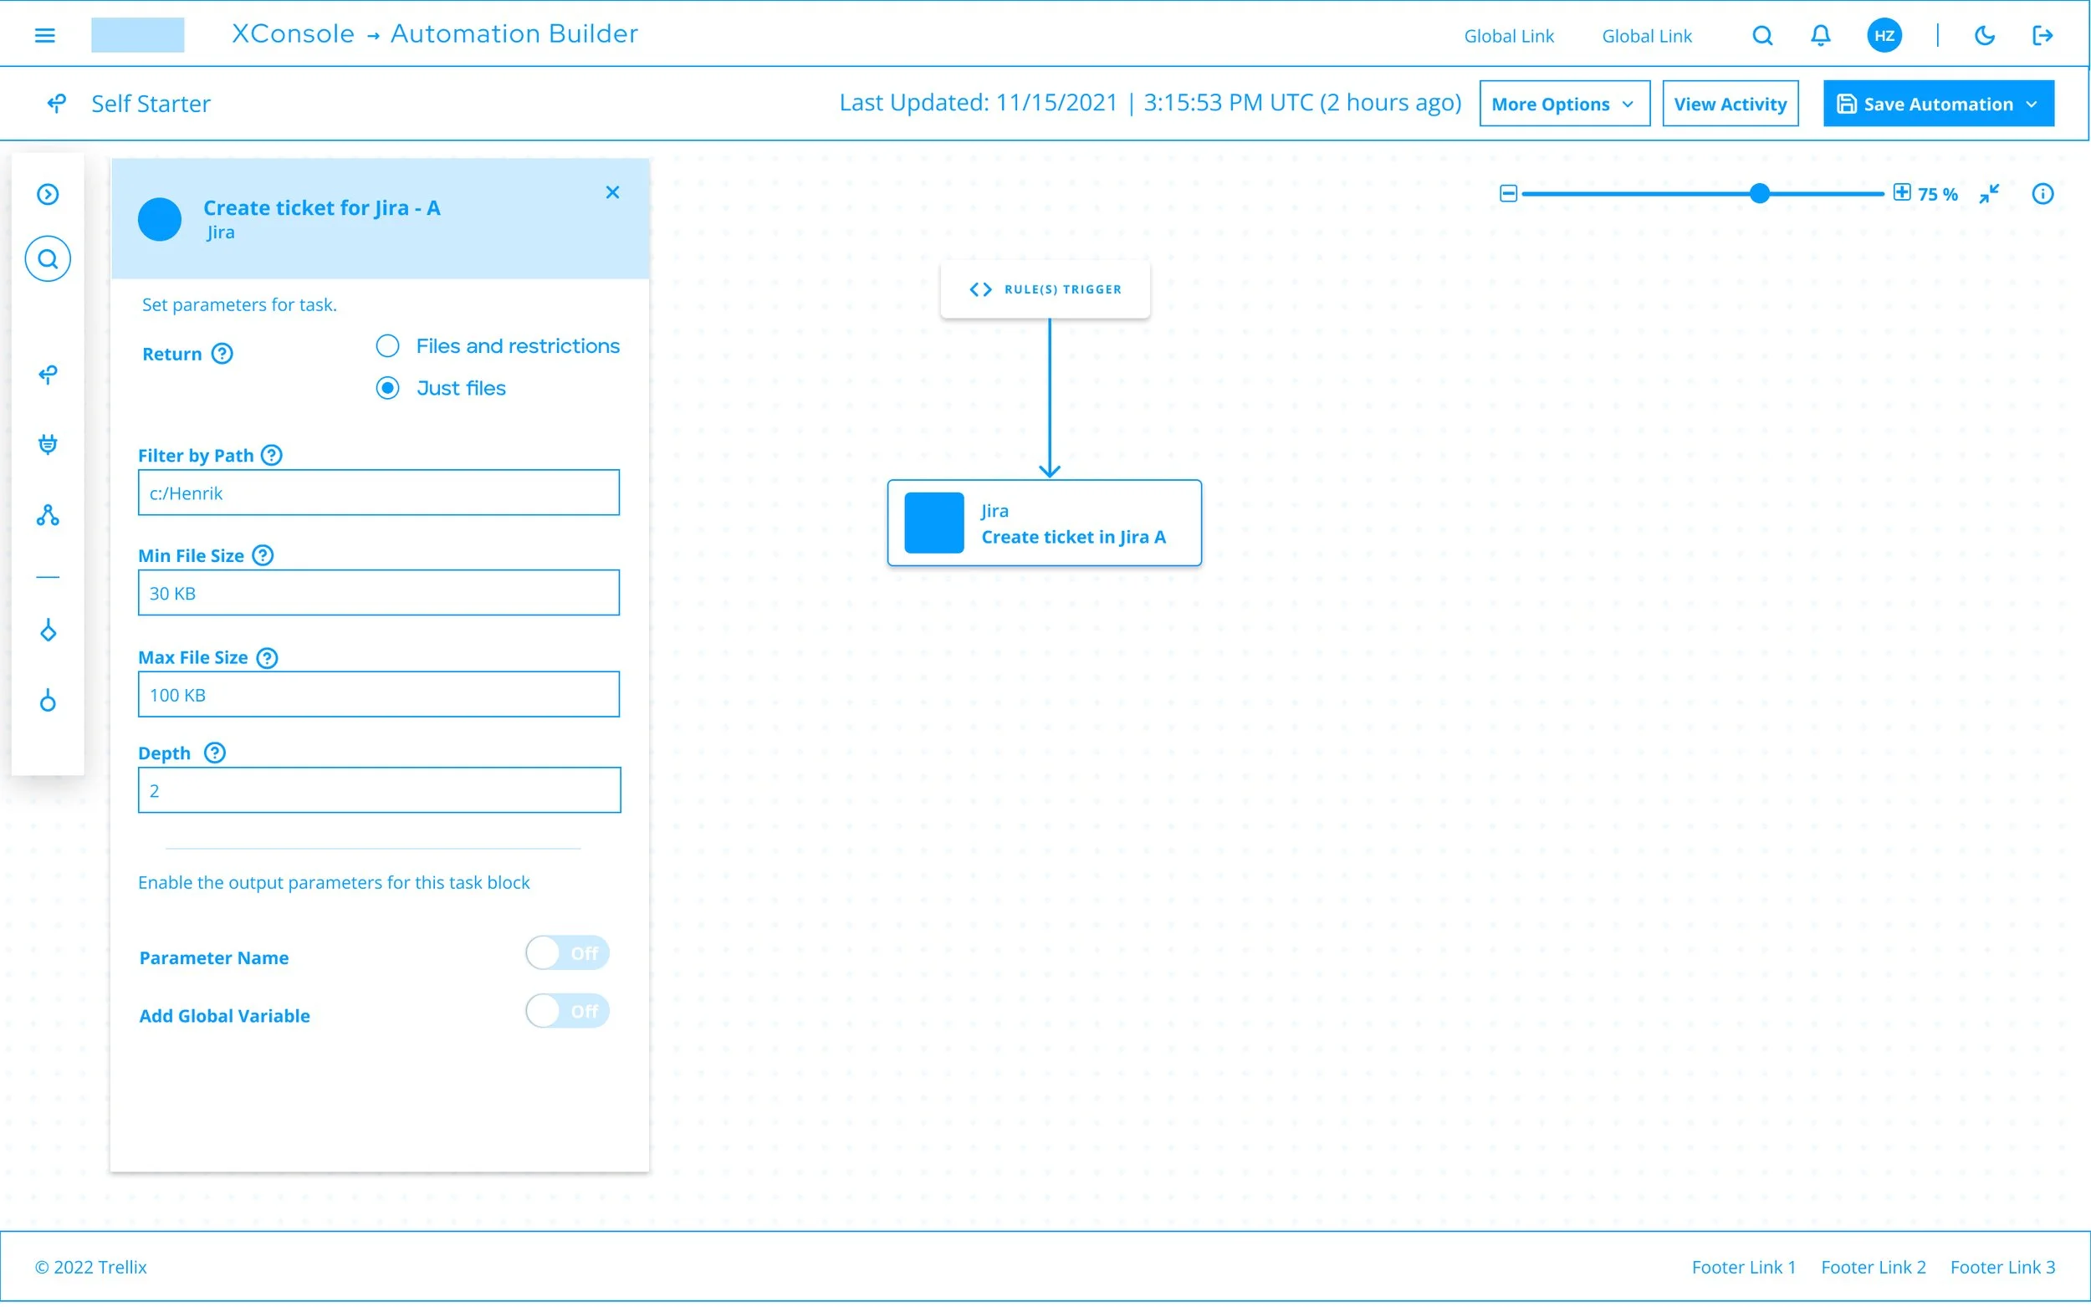This screenshot has width=2091, height=1307.
Task: Click the first Global Link
Action: 1508,36
